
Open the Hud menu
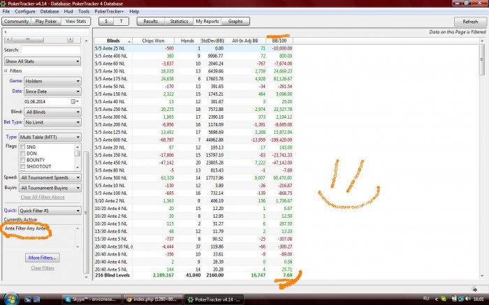click(68, 12)
